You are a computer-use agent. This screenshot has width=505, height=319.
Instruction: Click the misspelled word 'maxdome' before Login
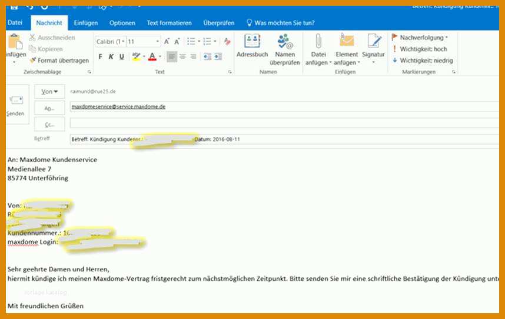(23, 242)
